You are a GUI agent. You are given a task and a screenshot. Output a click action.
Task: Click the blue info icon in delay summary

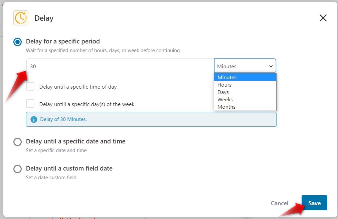[34, 119]
